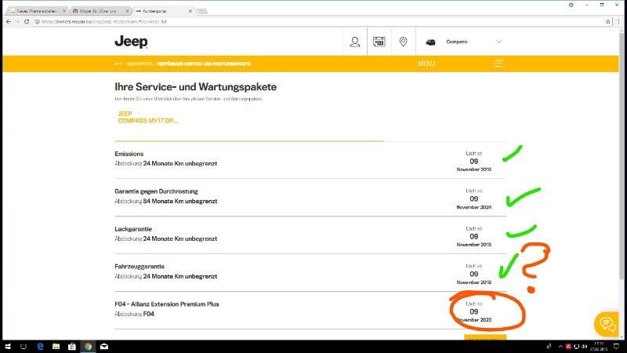Open the Jeep Compass MY17 link
627x353 pixels.
pyautogui.click(x=147, y=117)
